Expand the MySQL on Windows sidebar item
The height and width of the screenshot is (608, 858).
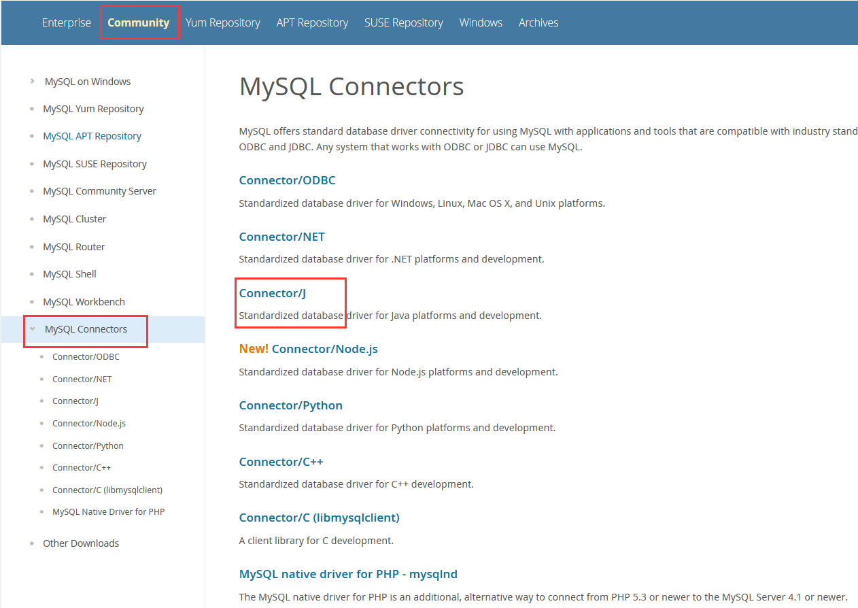point(87,81)
